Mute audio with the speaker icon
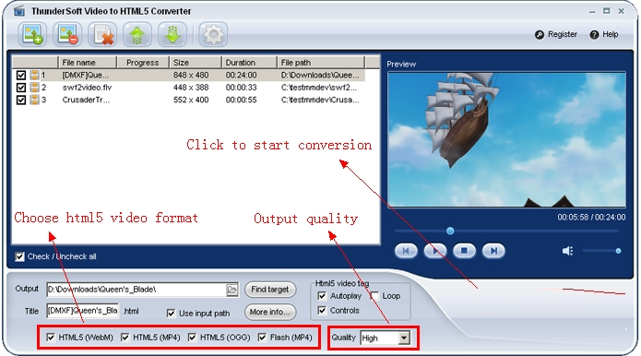641x356 pixels. coord(567,251)
